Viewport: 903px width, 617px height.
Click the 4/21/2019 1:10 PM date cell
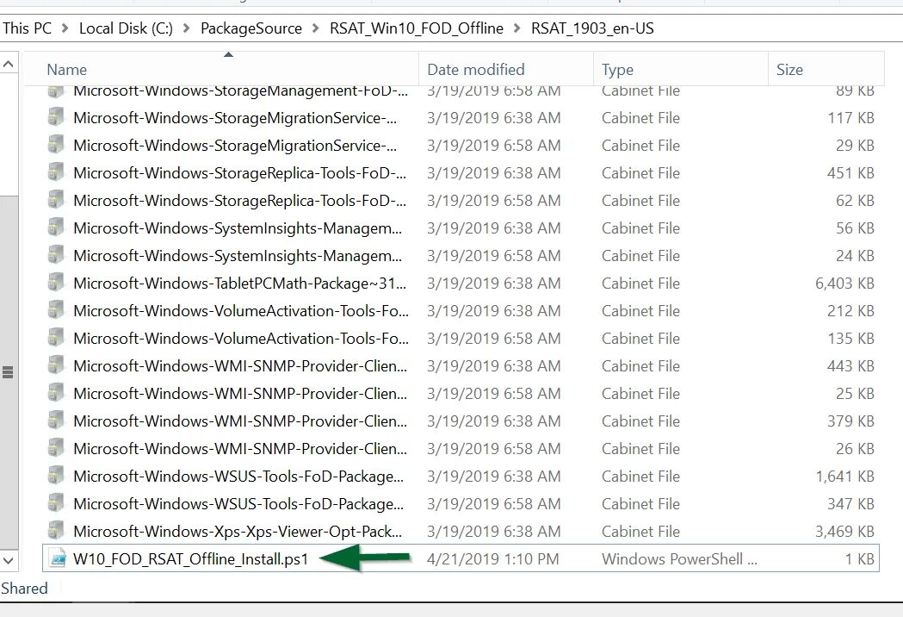[493, 558]
